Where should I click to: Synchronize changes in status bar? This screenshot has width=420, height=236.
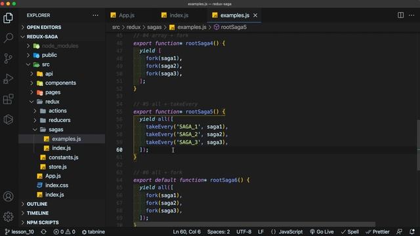point(44,231)
